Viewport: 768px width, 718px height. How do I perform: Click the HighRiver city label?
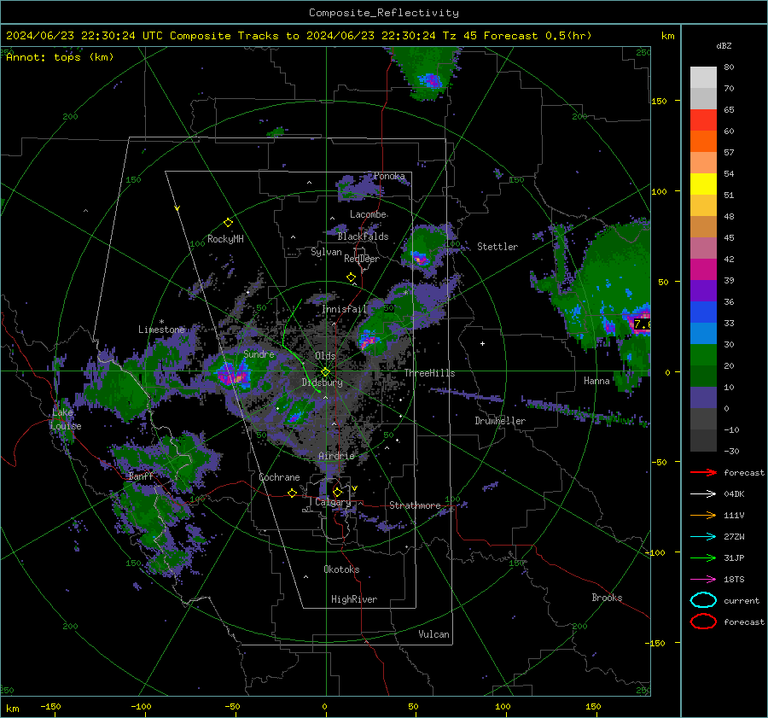pyautogui.click(x=354, y=600)
